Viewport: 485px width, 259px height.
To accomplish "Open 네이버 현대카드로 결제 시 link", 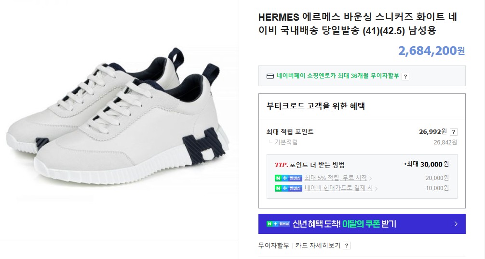I will pos(339,188).
